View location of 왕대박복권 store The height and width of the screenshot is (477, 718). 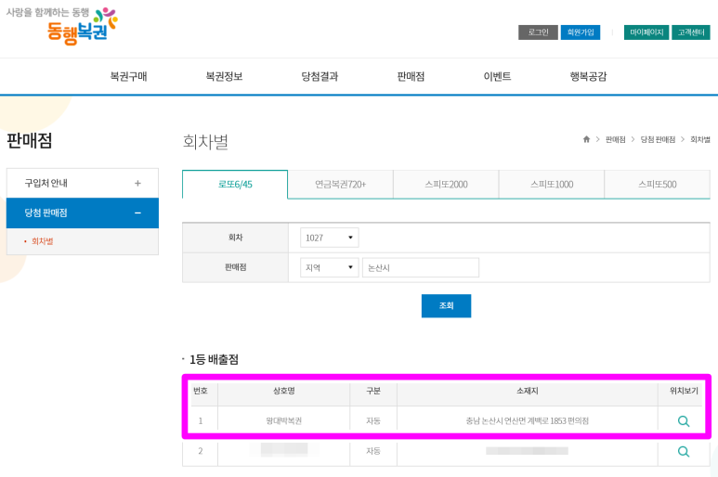point(684,421)
